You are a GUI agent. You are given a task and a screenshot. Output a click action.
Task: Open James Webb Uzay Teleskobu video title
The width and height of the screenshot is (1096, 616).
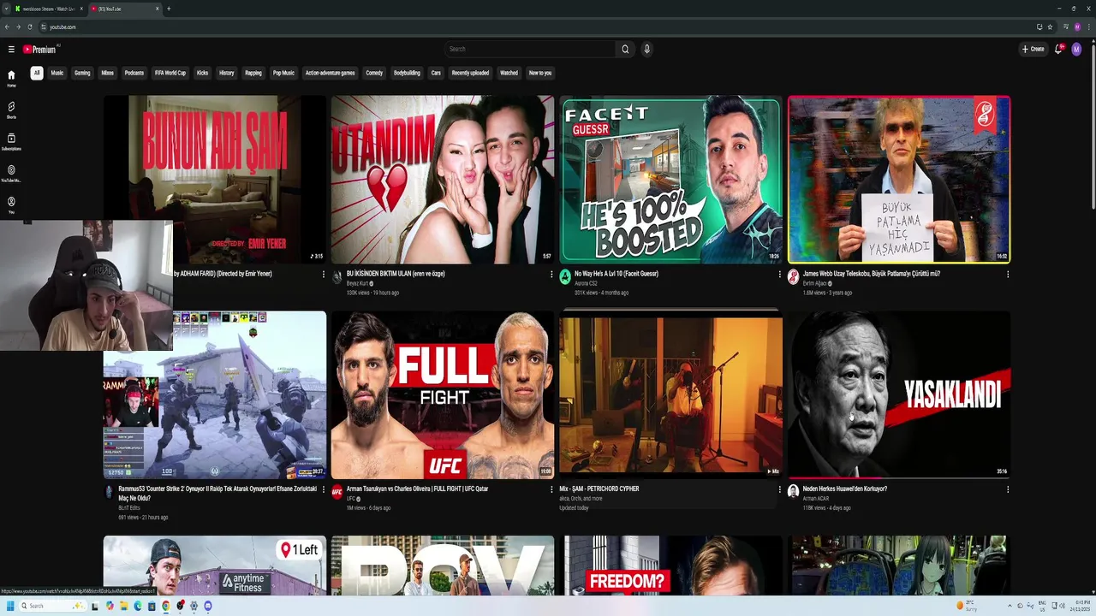pyautogui.click(x=871, y=274)
